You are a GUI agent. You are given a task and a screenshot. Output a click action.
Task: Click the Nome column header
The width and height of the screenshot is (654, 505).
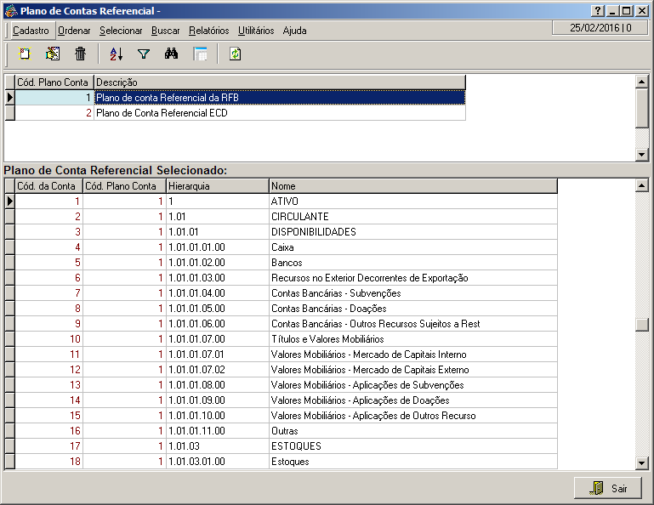[x=412, y=186]
